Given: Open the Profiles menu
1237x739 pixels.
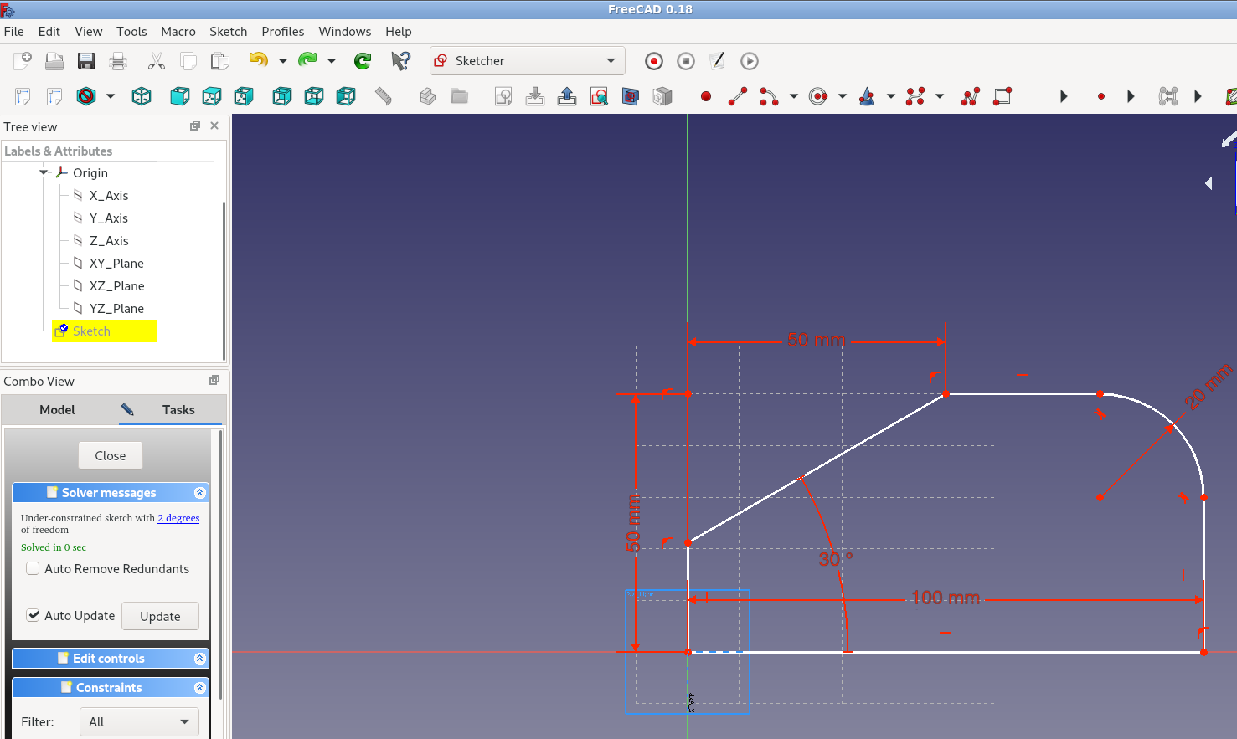Looking at the screenshot, I should tap(282, 31).
